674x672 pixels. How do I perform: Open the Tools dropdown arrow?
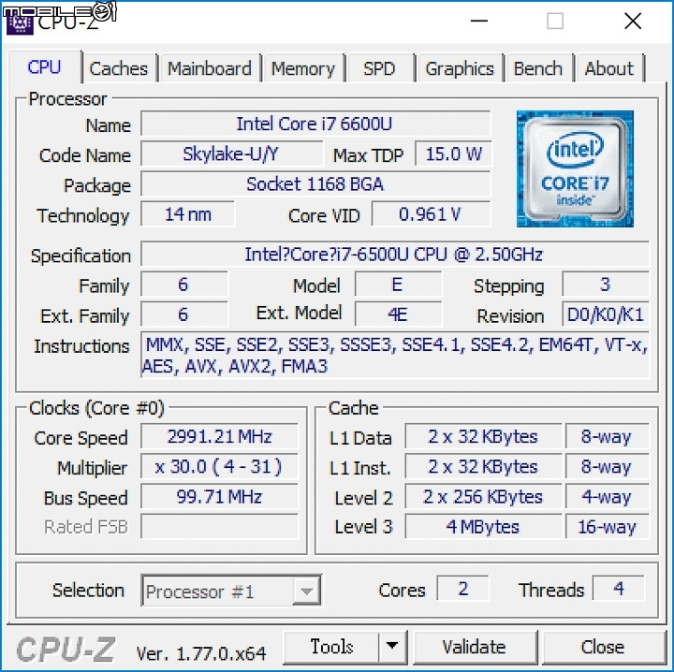pyautogui.click(x=392, y=647)
